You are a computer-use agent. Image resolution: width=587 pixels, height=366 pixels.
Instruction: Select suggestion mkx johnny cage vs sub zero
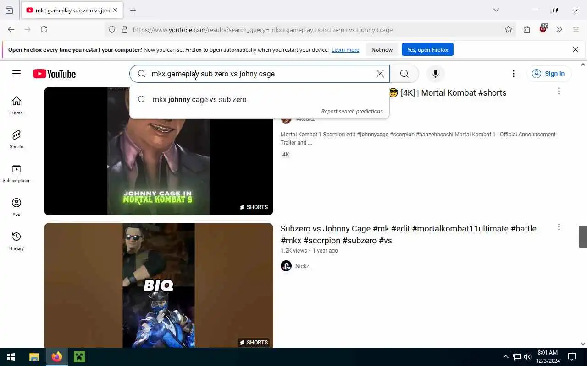(x=259, y=99)
